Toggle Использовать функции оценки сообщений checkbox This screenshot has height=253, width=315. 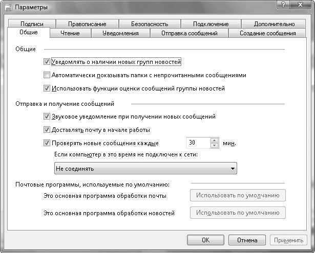[x=47, y=88]
